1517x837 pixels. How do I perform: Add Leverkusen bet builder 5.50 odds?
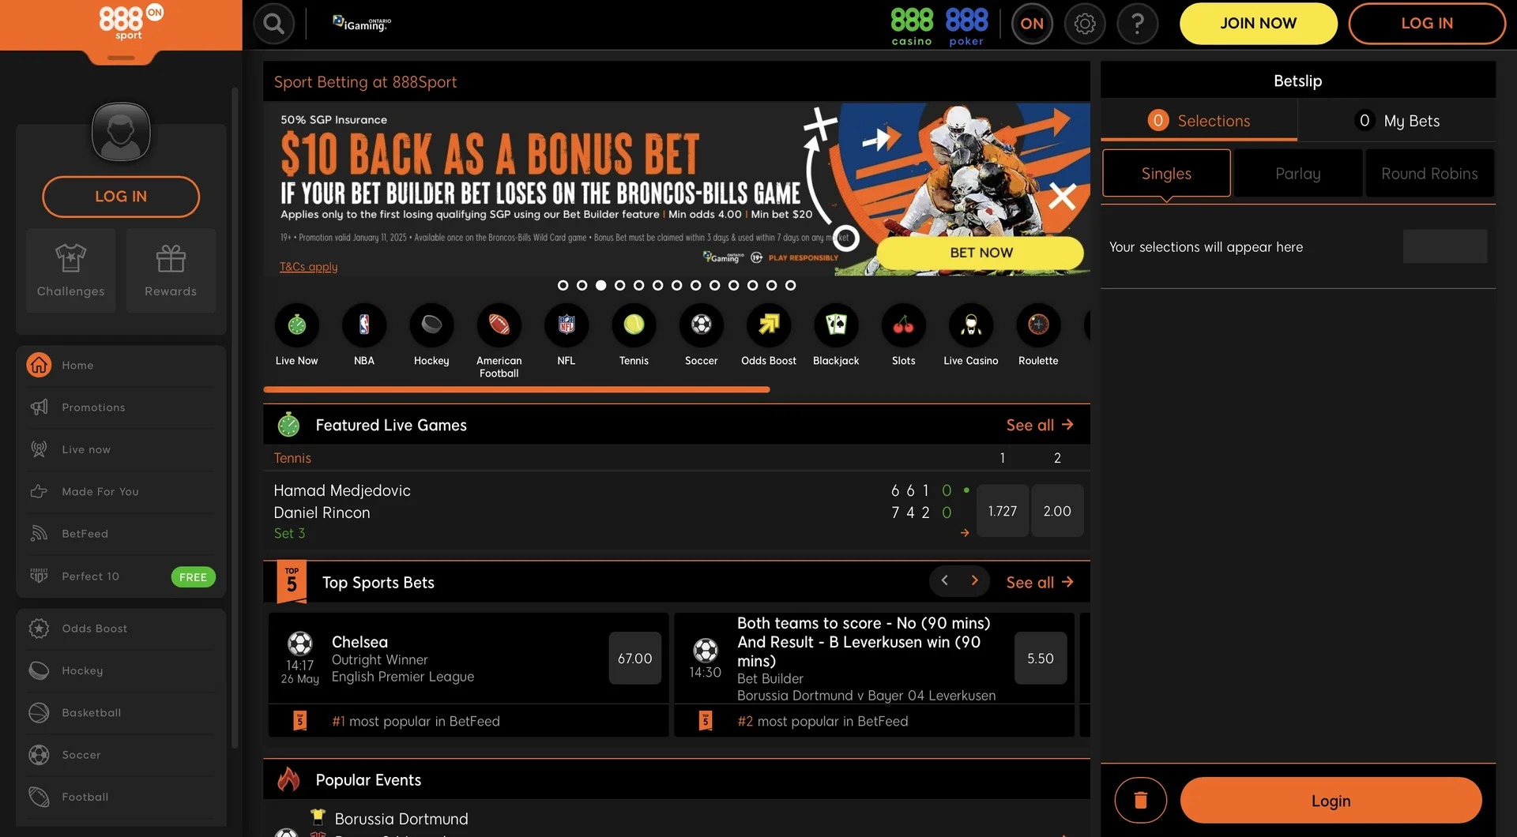pos(1040,659)
